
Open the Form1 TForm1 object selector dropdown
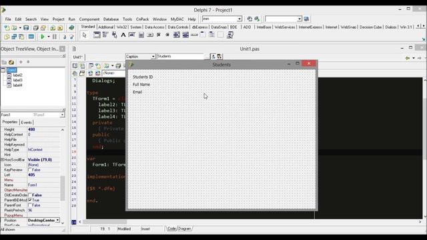click(62, 115)
